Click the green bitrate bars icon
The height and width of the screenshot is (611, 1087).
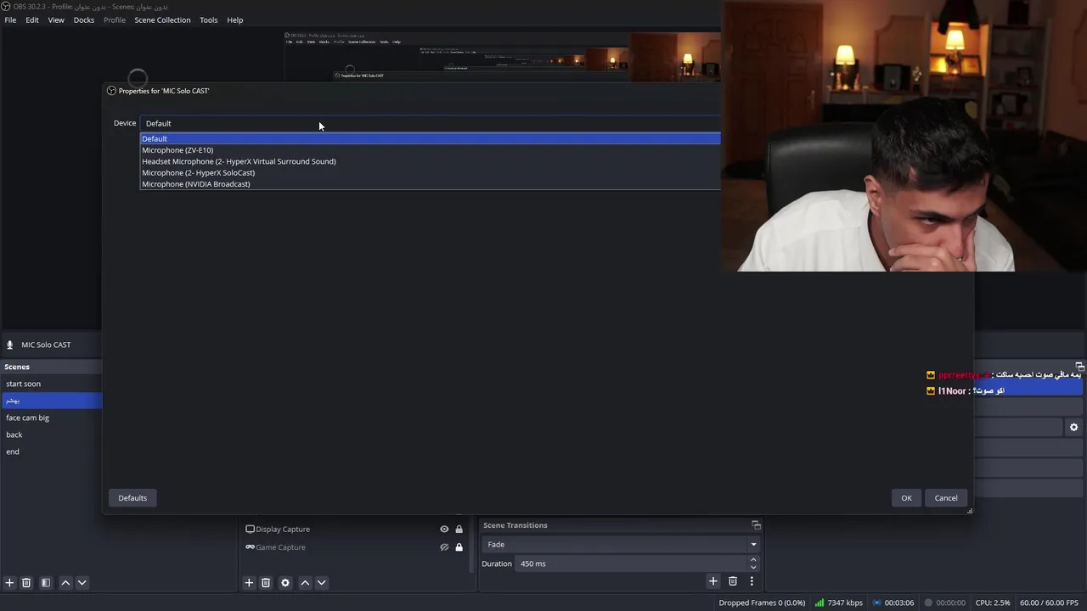click(x=819, y=603)
